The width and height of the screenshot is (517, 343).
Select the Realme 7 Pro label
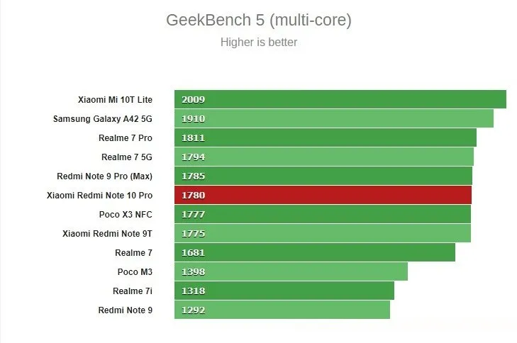point(126,137)
